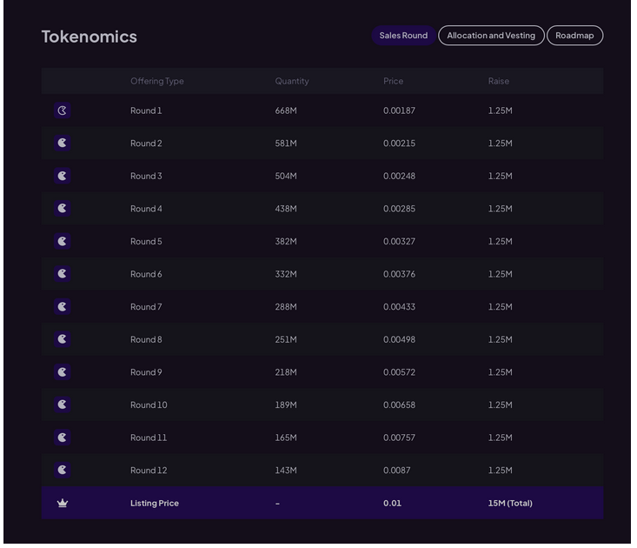Open the Allocation and Vesting tab

(x=491, y=36)
